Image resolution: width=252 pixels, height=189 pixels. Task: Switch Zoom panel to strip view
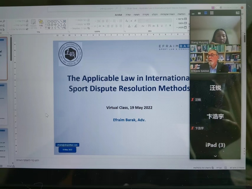205,13
